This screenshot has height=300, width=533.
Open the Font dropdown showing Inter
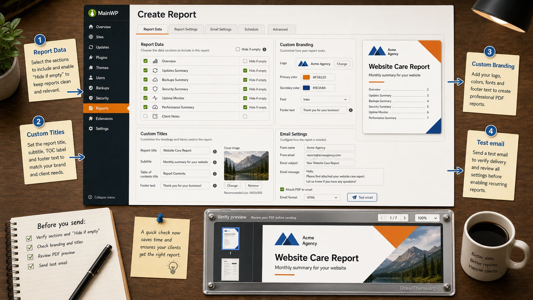pos(325,99)
